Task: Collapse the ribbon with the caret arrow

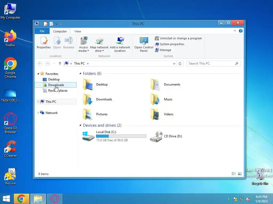Action: point(235,31)
